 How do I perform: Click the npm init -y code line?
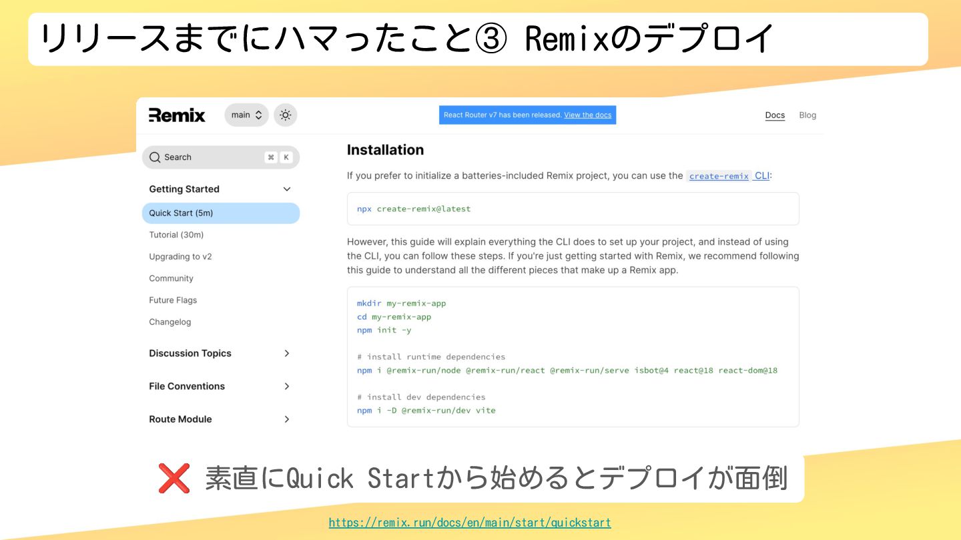pyautogui.click(x=384, y=330)
